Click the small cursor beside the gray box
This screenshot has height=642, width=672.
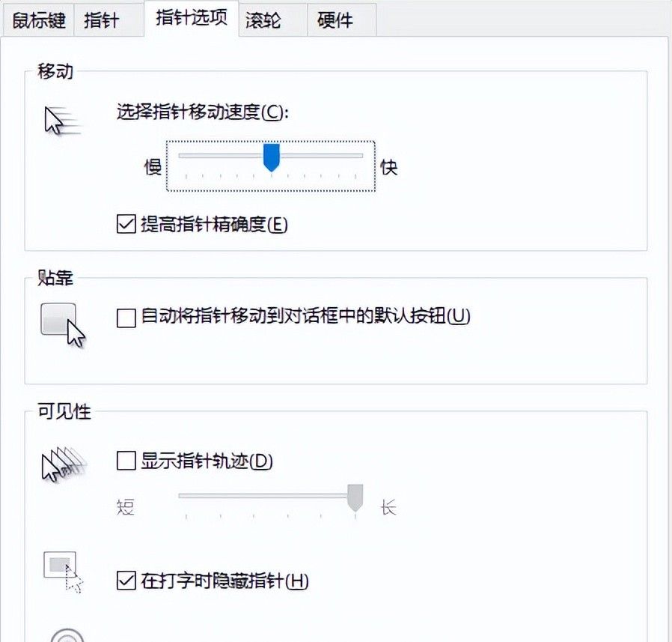point(75,581)
